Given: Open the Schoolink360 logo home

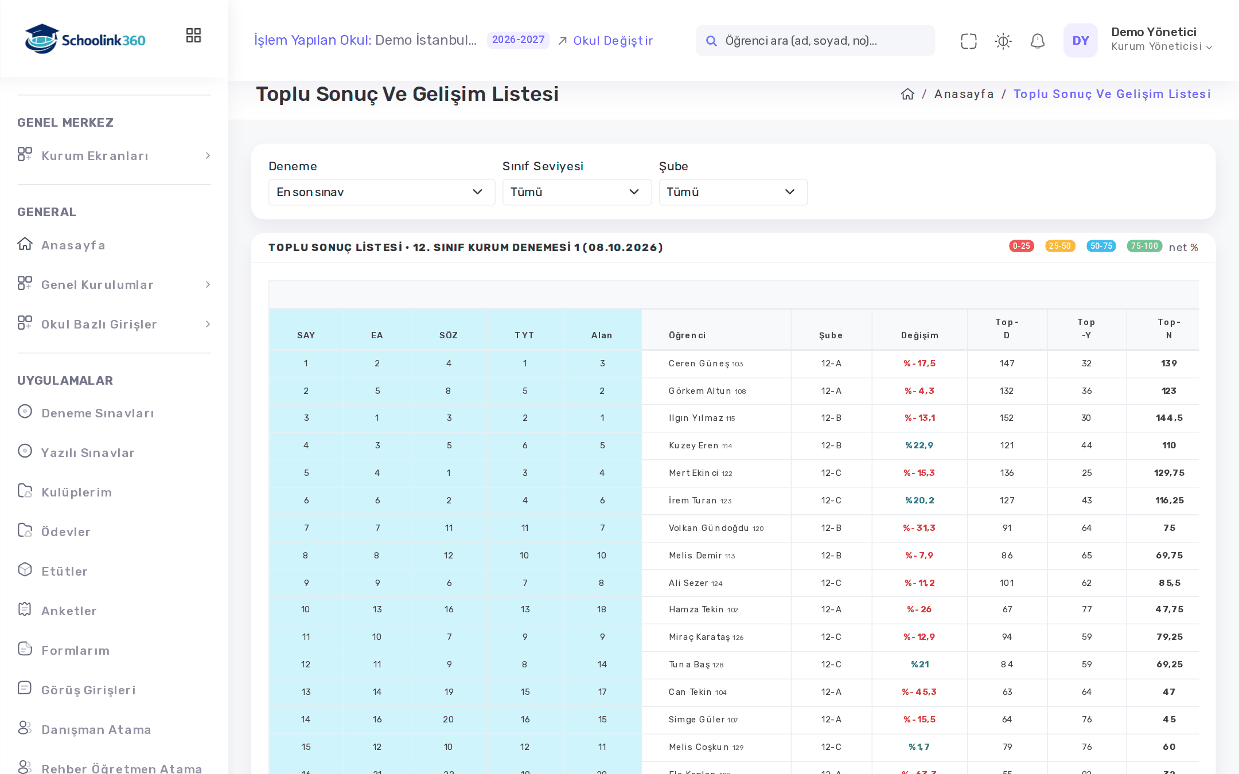Looking at the screenshot, I should coord(85,39).
